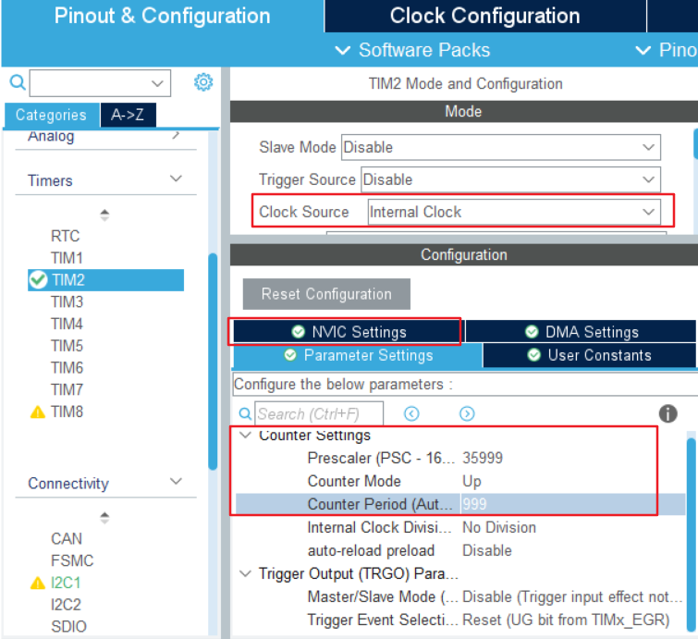Screen dimensions: 698x639
Task: Open the NVIC Settings tab
Action: pyautogui.click(x=349, y=332)
